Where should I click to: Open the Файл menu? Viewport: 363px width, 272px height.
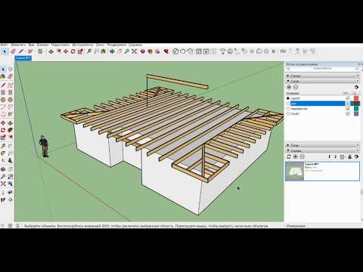point(5,45)
